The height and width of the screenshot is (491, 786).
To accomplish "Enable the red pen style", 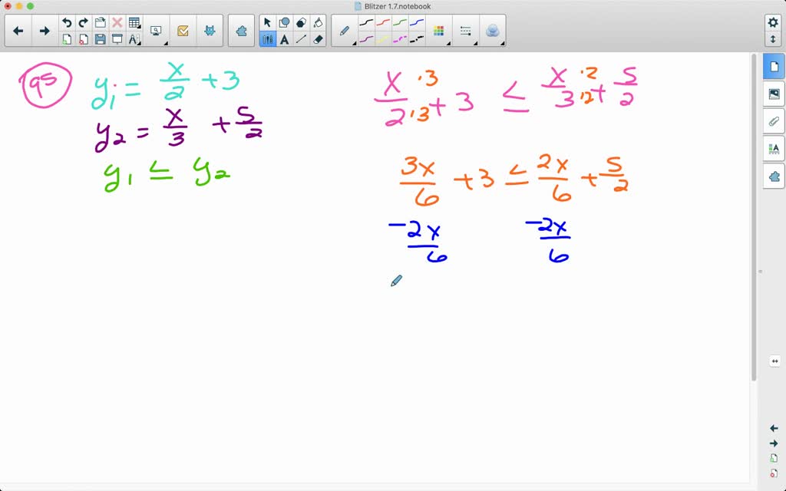I will [x=382, y=21].
